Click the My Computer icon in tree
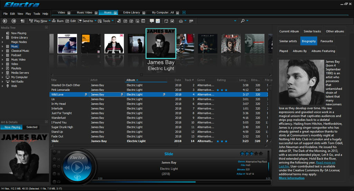The width and height of the screenshot is (354, 191). (8, 77)
